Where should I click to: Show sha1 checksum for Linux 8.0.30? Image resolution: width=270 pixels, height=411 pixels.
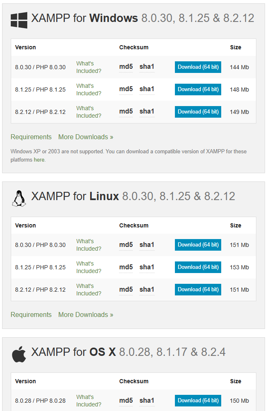click(147, 245)
